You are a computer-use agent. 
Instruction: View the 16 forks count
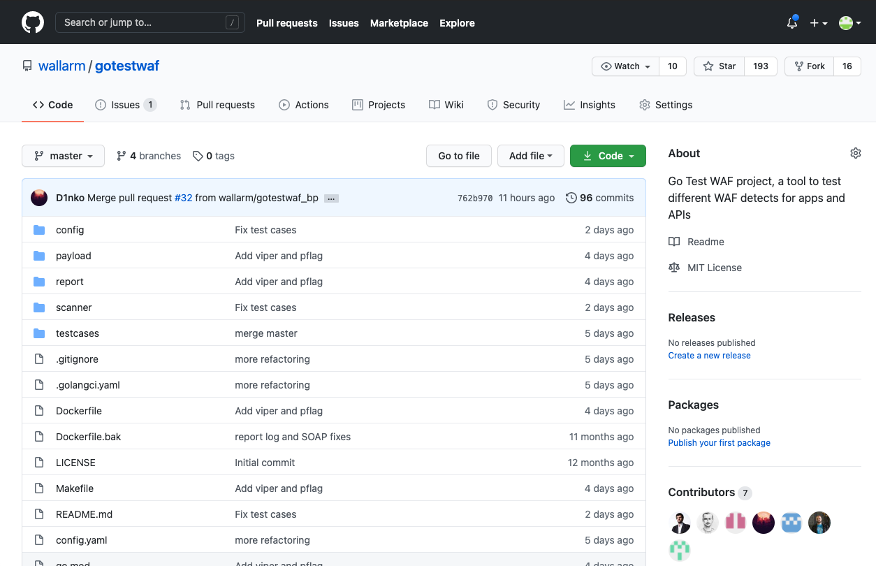pyautogui.click(x=847, y=66)
